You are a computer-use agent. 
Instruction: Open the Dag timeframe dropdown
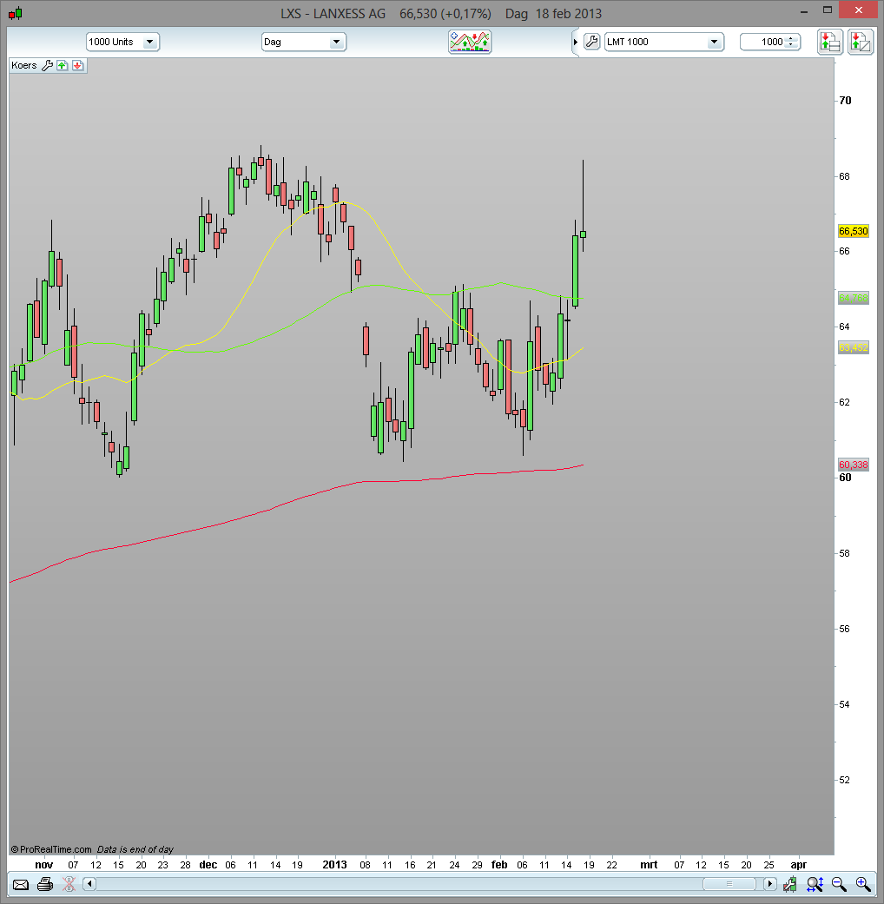tap(304, 42)
